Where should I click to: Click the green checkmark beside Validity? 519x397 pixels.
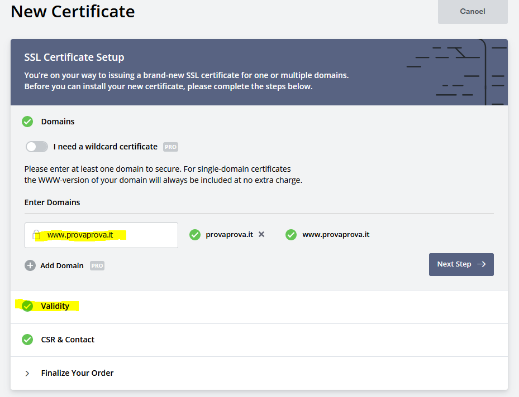(x=27, y=306)
